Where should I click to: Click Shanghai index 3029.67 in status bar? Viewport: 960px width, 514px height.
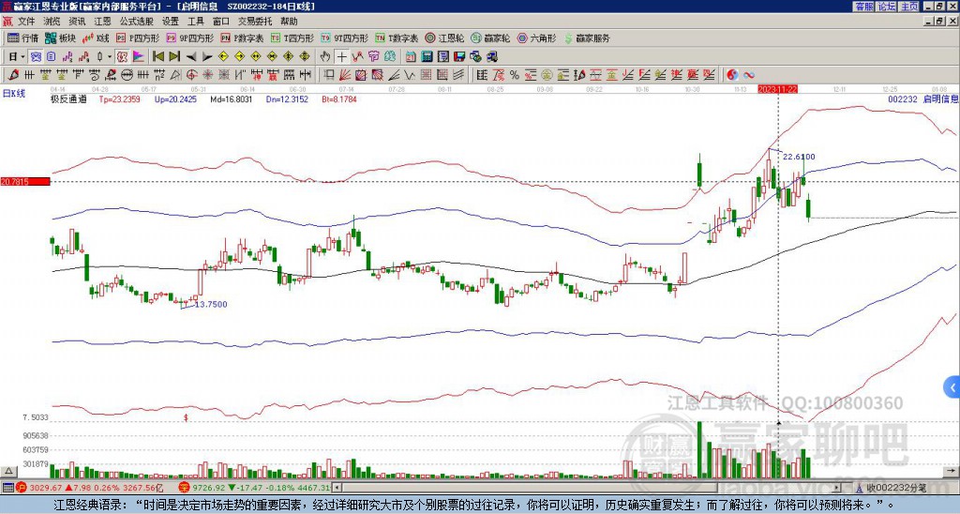[x=45, y=488]
